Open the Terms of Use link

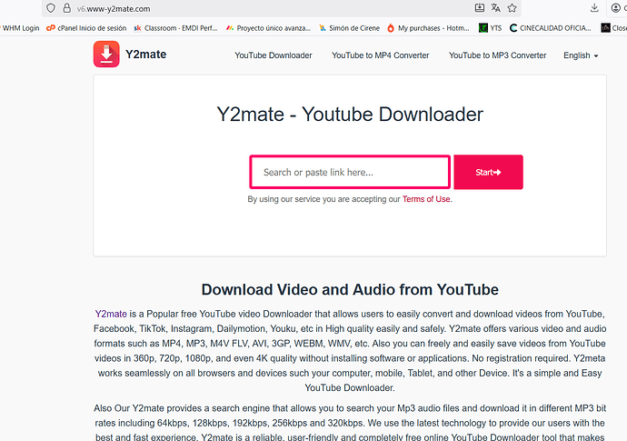[426, 199]
